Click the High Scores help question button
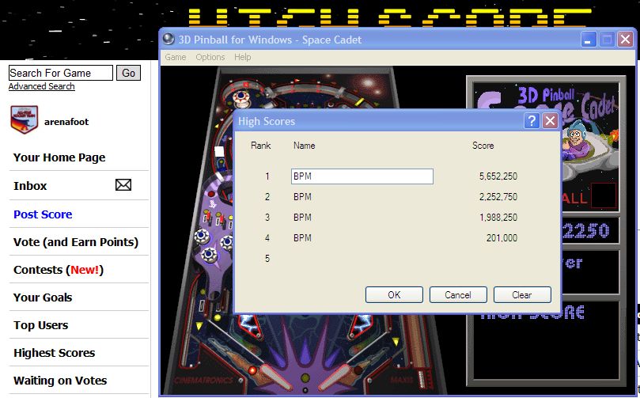 click(x=532, y=121)
